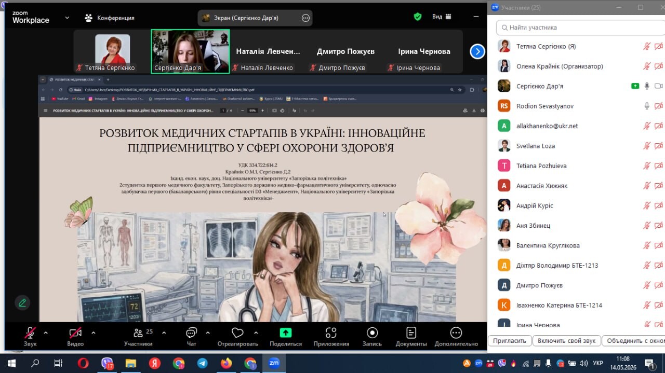
Task: Toggle muted microphone for Tetiana Pozhuieva
Action: pos(647,166)
